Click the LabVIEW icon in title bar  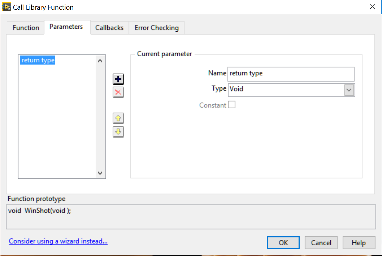pyautogui.click(x=6, y=7)
